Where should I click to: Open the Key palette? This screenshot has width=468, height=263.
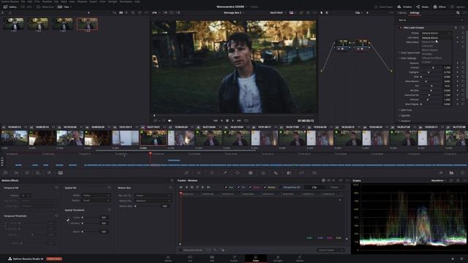pos(289,172)
